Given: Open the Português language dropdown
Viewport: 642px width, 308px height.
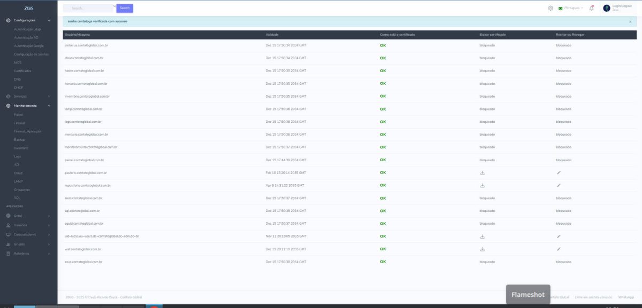Looking at the screenshot, I should 571,8.
